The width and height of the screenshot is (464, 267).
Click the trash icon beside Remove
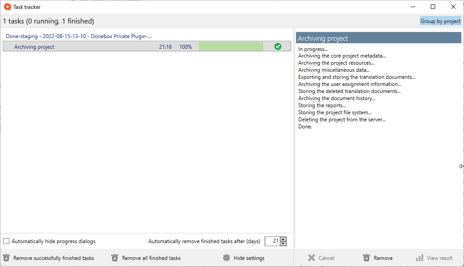coord(367,258)
